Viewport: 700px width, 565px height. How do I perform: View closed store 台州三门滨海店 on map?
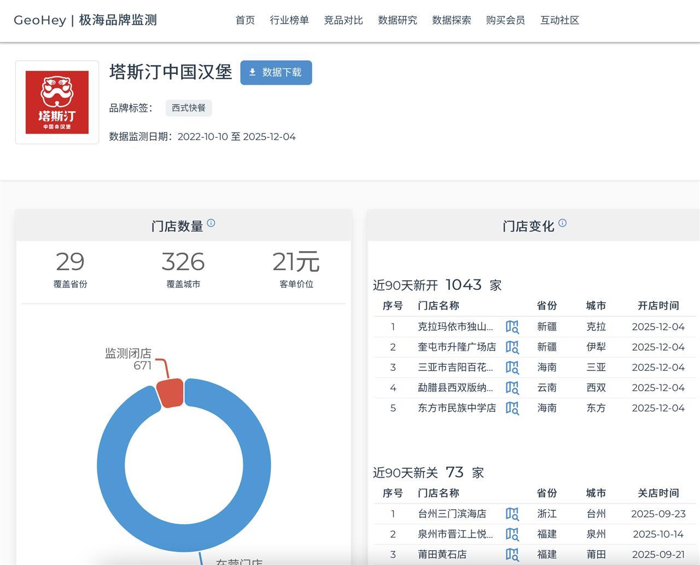[x=512, y=514]
